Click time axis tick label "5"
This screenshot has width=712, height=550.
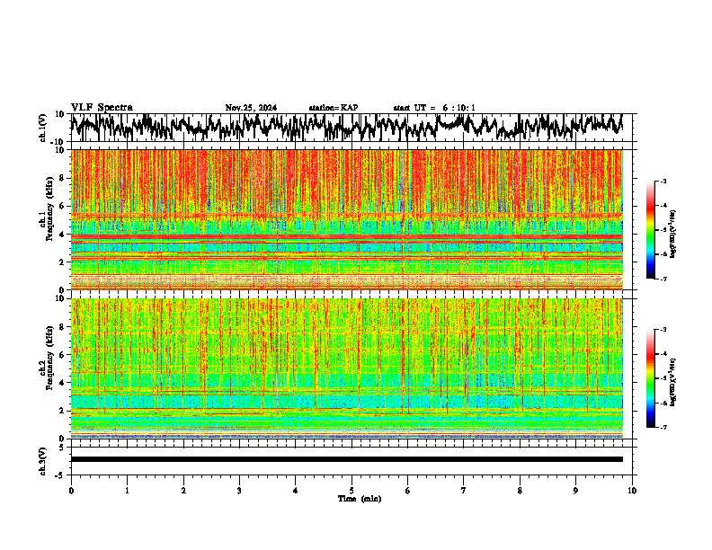point(352,491)
